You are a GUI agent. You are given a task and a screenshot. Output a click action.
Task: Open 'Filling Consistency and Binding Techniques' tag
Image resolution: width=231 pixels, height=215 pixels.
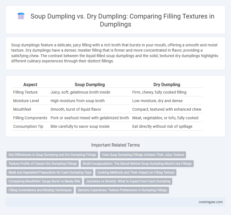(x=40, y=190)
